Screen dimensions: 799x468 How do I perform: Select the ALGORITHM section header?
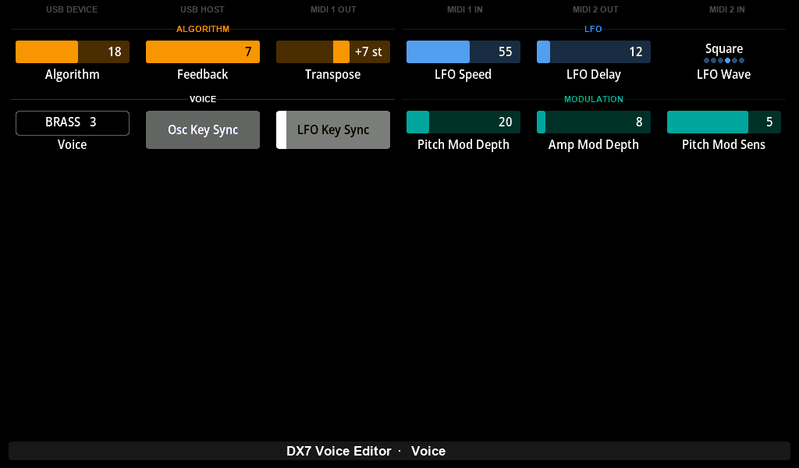coord(203,29)
